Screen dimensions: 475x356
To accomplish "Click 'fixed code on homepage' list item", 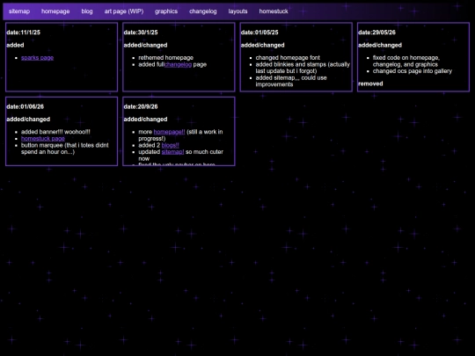I will (406, 62).
